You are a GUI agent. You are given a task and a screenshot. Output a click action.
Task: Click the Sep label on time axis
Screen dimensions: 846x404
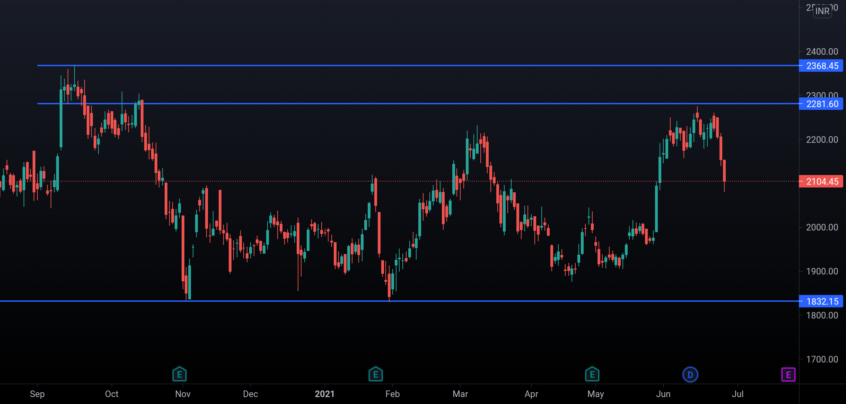tap(37, 394)
